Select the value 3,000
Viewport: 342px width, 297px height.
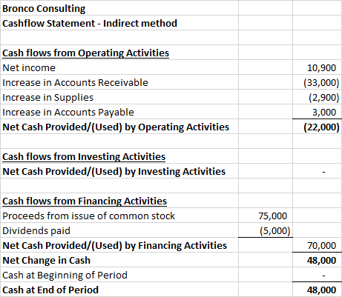[324, 113]
